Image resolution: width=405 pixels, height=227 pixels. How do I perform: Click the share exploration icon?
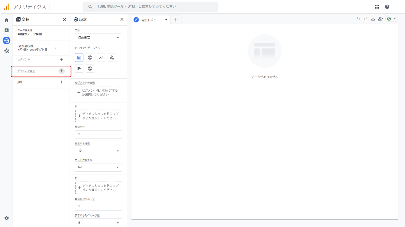[x=380, y=19]
